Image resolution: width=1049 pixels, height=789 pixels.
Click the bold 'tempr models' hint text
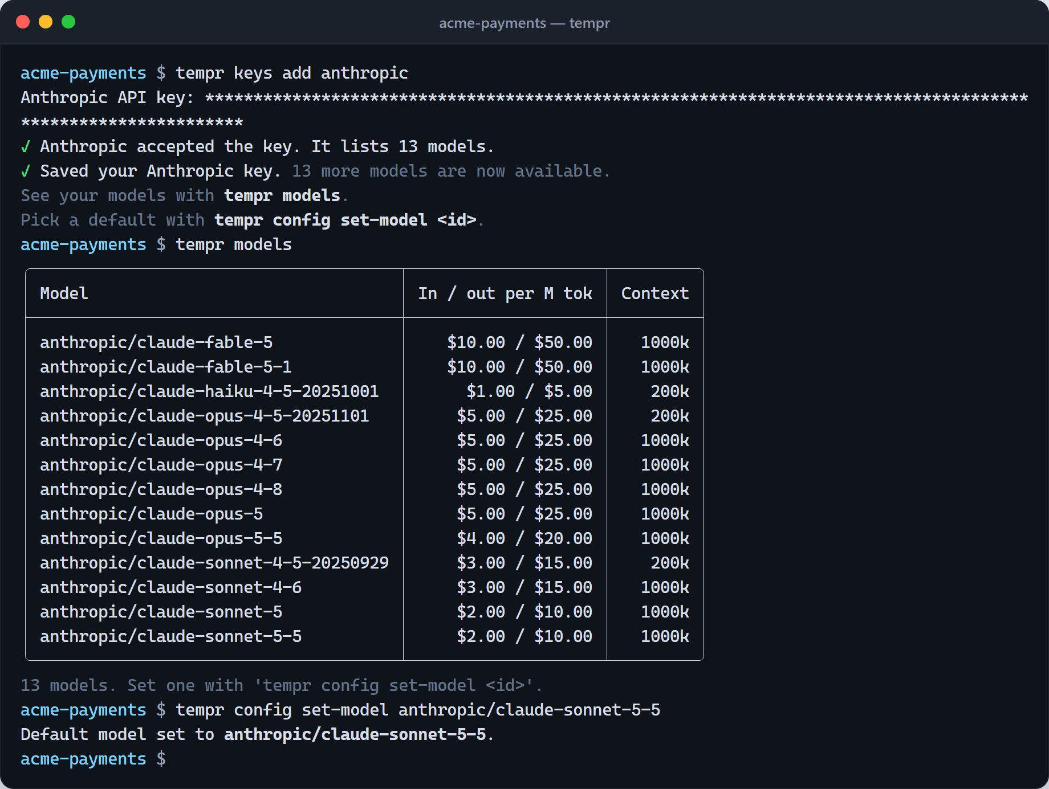[x=282, y=195]
